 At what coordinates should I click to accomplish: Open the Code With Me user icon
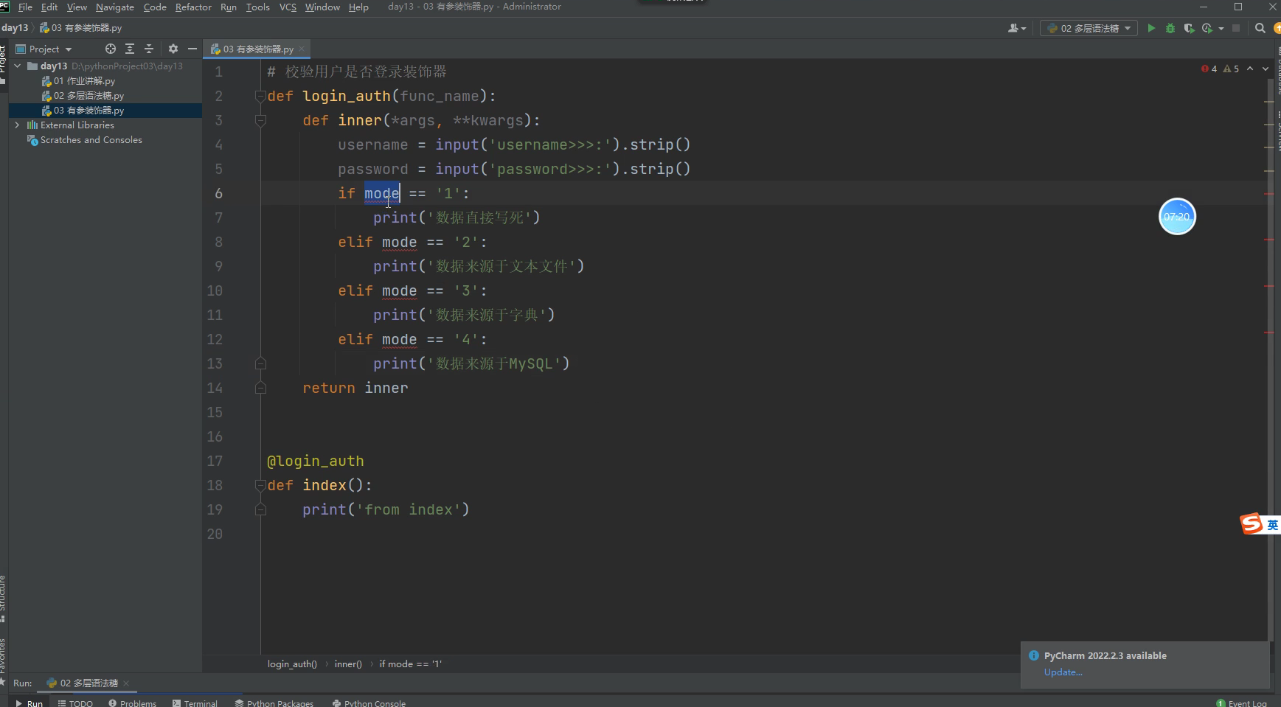point(1017,28)
